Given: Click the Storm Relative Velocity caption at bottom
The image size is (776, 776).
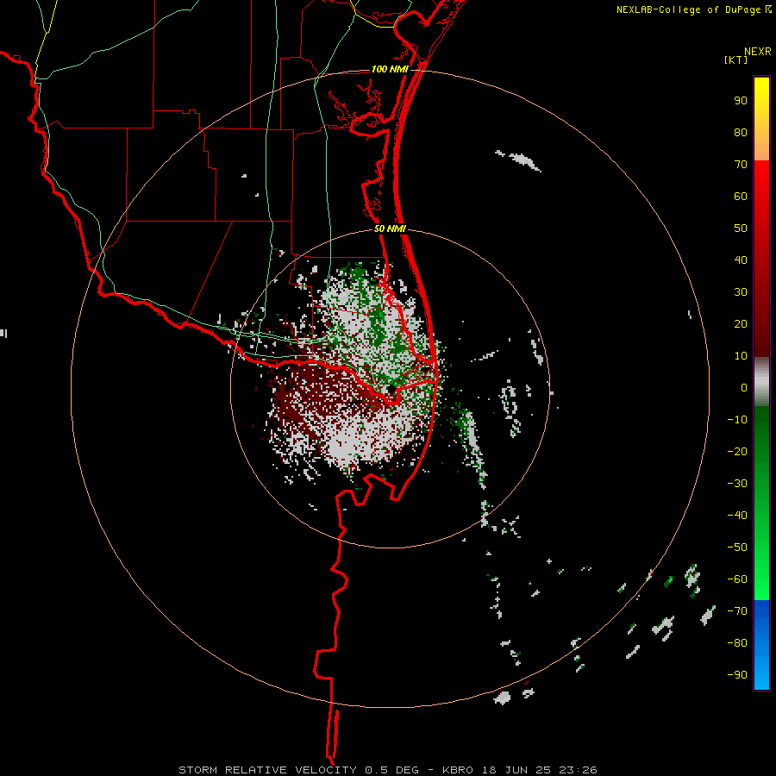Looking at the screenshot, I should [387, 770].
